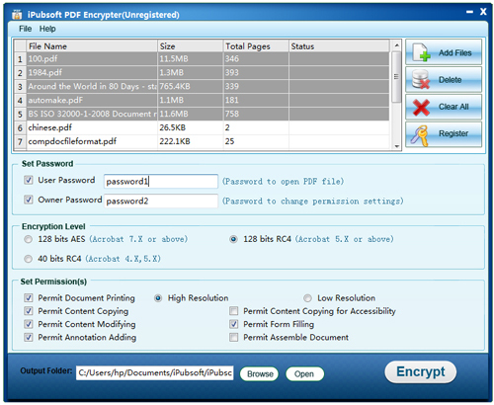Screen dimensions: 494x405
Task: Click the 11.5MB size cell
Action: (x=190, y=59)
